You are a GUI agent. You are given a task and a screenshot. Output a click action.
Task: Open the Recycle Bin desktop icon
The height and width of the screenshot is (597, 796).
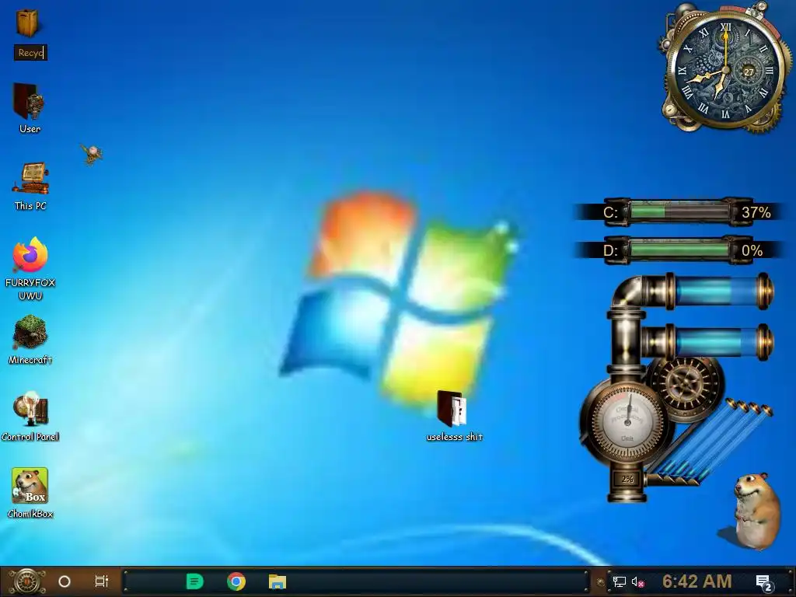27,23
